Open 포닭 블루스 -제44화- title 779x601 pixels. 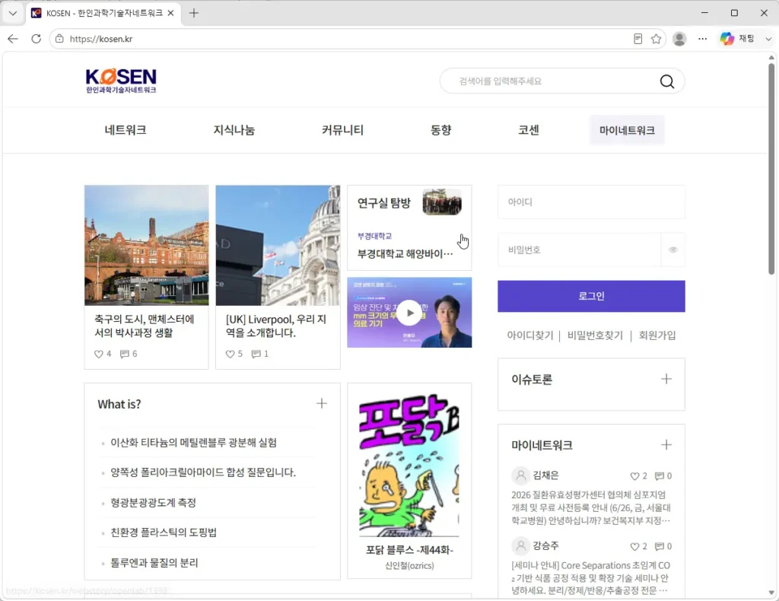point(409,550)
